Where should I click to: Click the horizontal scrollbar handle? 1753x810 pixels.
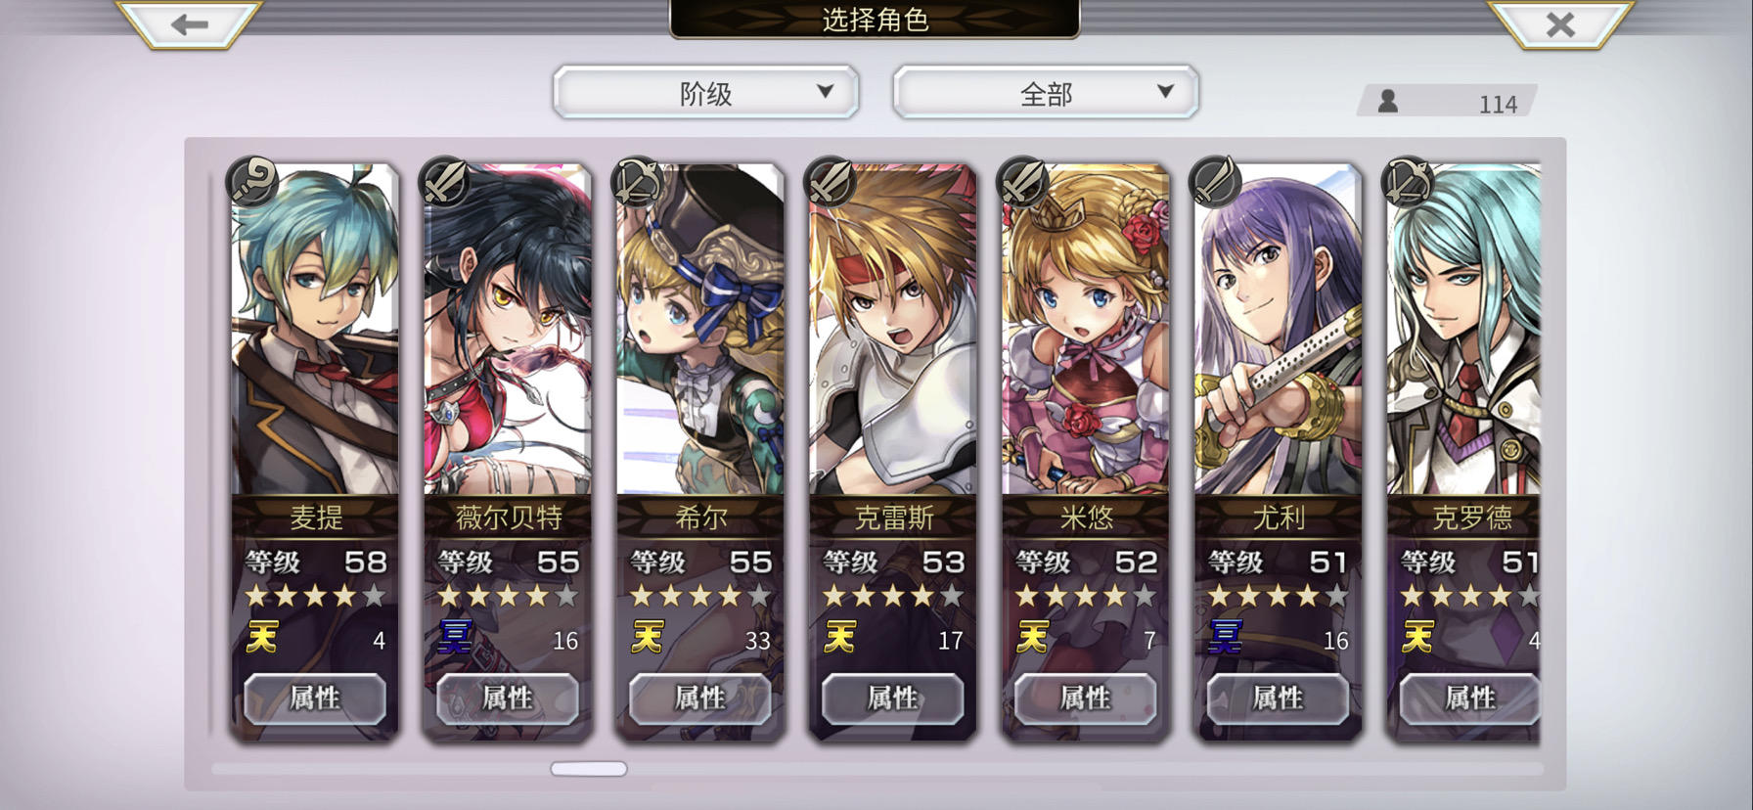pyautogui.click(x=589, y=769)
